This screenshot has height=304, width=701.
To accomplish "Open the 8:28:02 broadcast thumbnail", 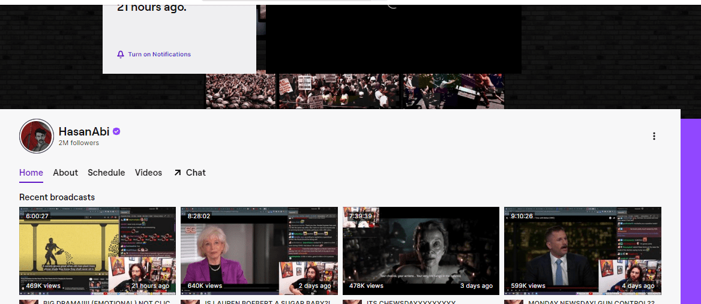I will [x=259, y=251].
